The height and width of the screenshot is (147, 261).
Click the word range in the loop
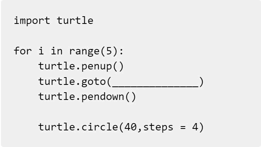[x=84, y=51]
